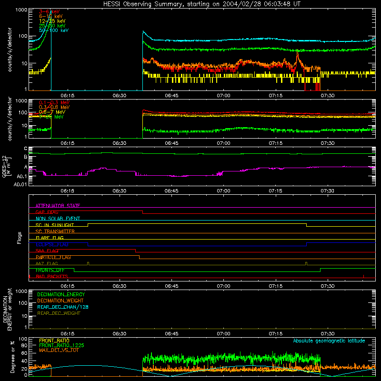Click the Degrees or % axis label

pos(12,357)
